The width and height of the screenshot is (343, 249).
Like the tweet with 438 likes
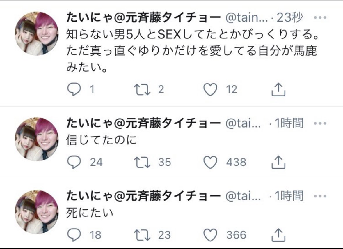(210, 162)
